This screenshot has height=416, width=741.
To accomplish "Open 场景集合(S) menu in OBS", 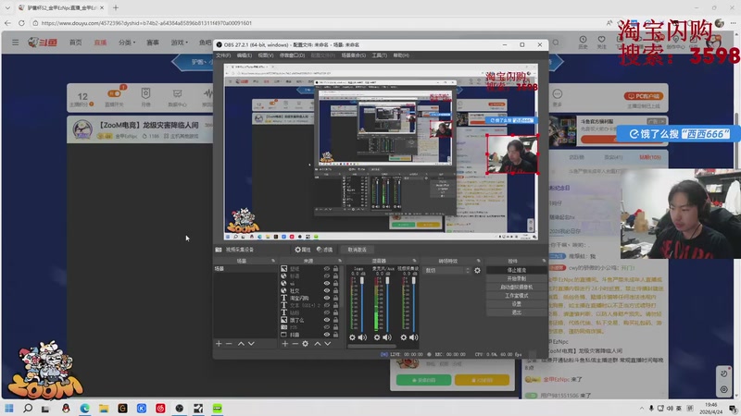I will coord(354,55).
